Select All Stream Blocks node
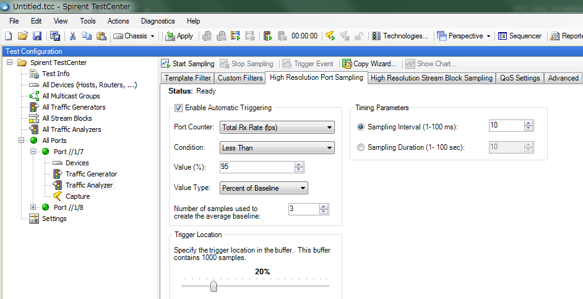The height and width of the screenshot is (299, 583). pos(67,118)
